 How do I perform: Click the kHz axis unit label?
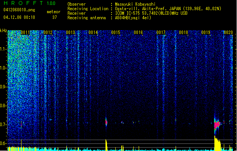3,31
